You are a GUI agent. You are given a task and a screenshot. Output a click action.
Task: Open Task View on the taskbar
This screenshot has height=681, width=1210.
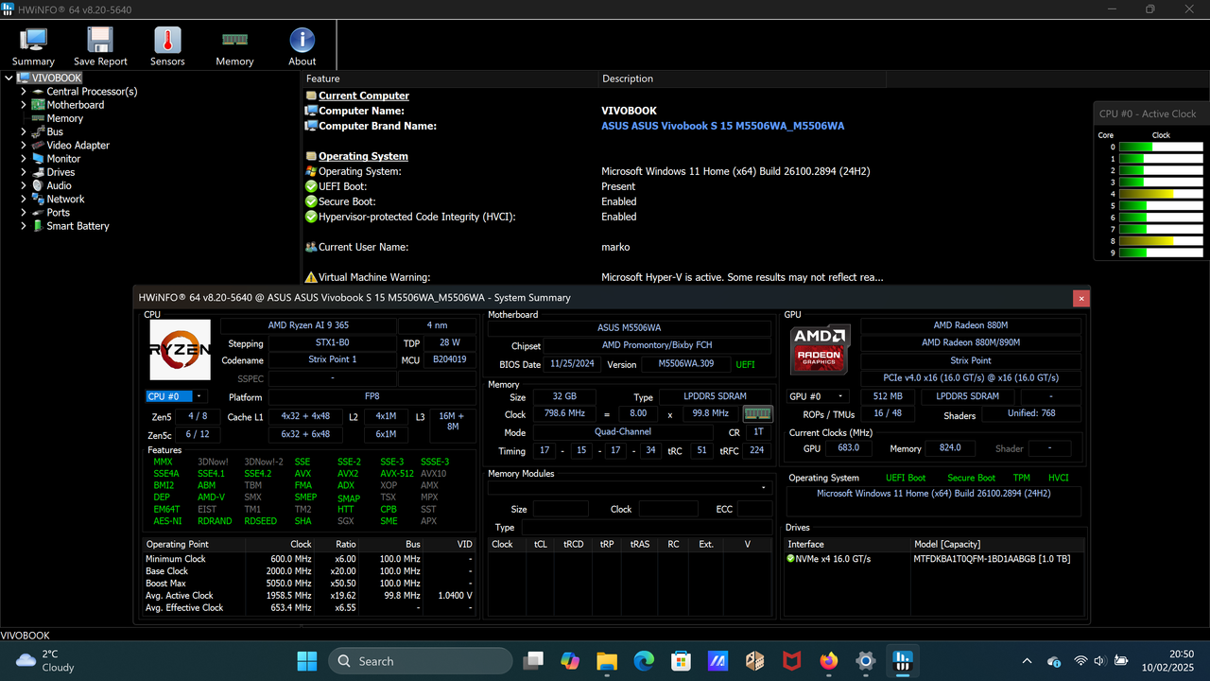coord(535,660)
